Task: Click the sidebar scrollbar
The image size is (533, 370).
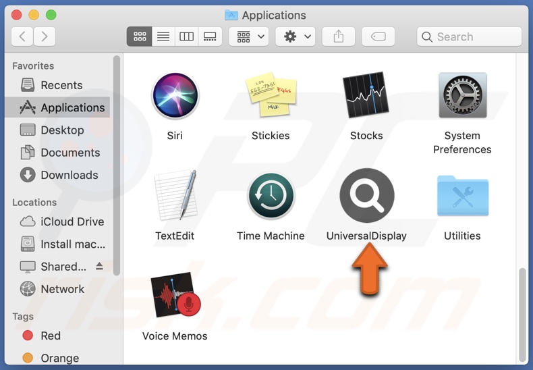Action: click(117, 165)
